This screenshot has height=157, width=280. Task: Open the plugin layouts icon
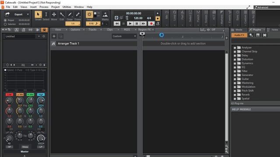tap(258, 35)
